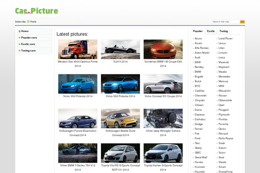
Task: Open the Audi brand link
Action: click(x=197, y=58)
